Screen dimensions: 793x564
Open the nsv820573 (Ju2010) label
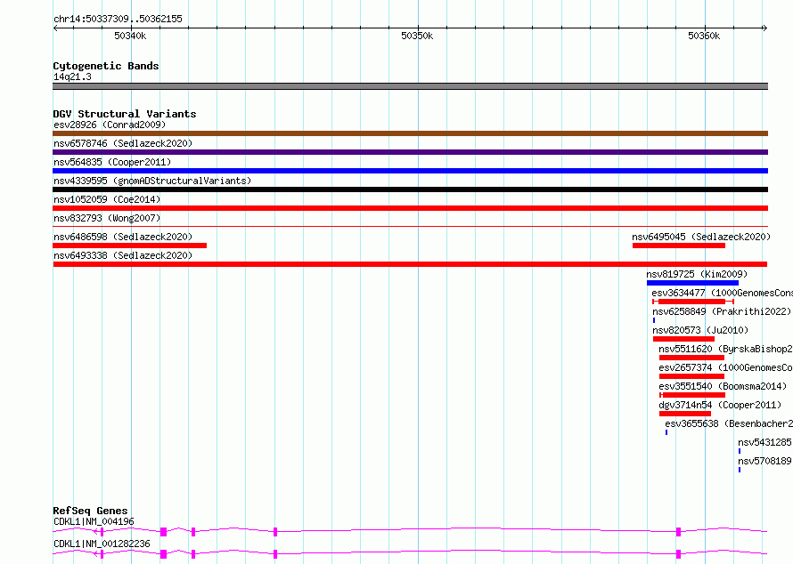coord(700,330)
